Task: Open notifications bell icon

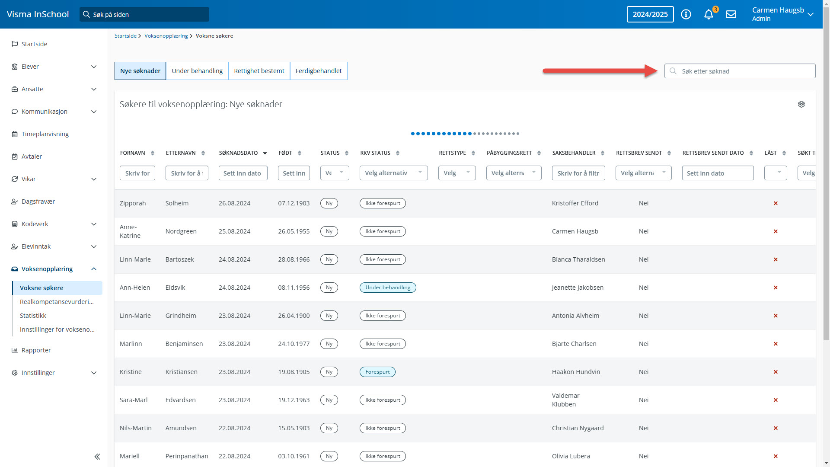Action: [709, 14]
